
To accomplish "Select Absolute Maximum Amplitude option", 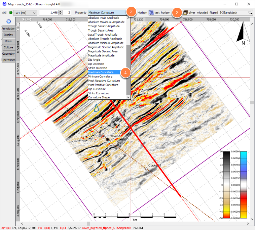I will click(x=107, y=22).
